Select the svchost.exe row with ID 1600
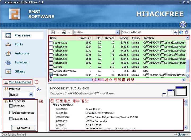The image size is (191, 140). 117,63
